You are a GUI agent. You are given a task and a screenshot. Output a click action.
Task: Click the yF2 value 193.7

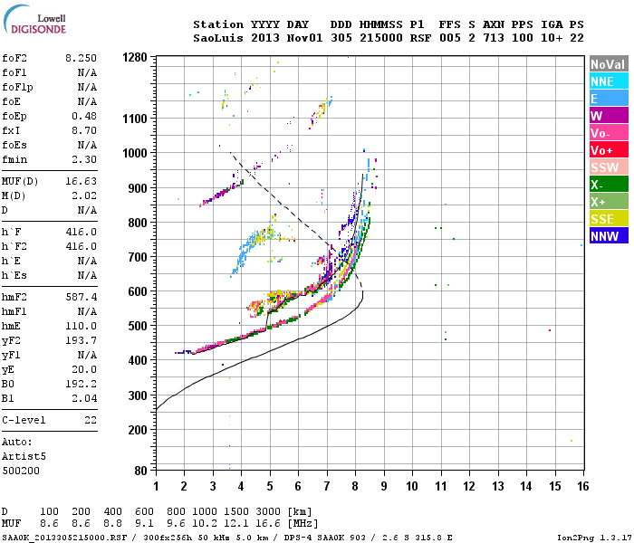click(x=81, y=340)
